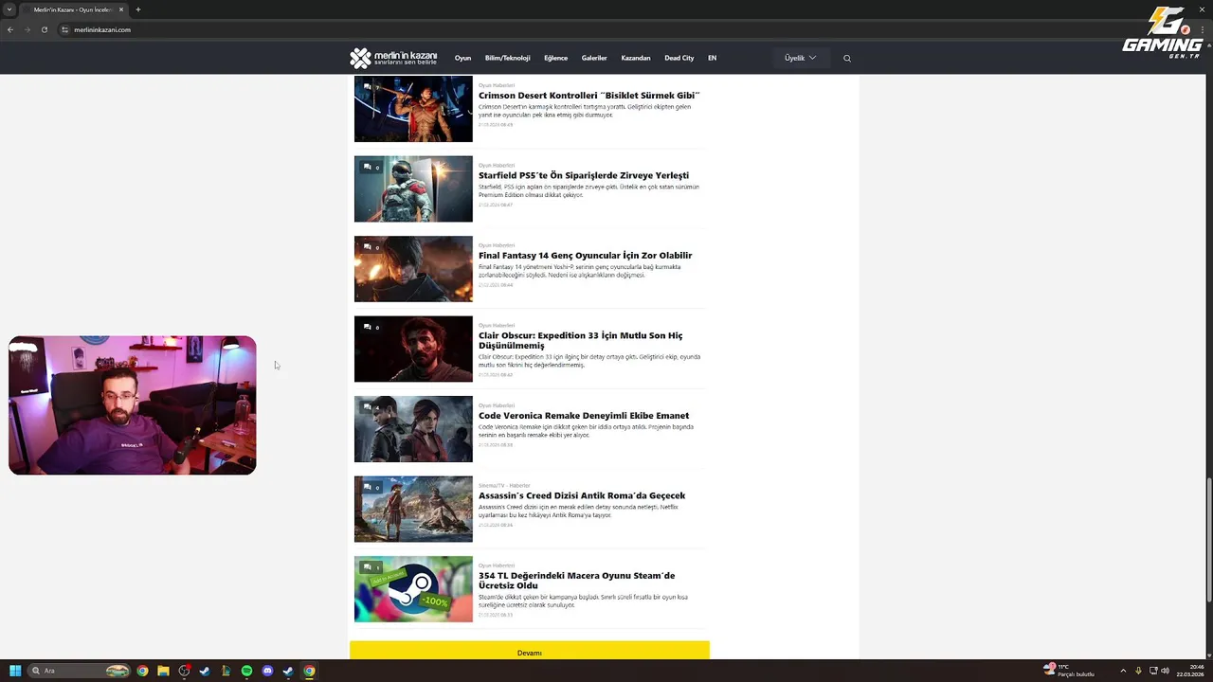Open 354 TL Macera Oyunu headline
Viewport: 1213px width, 682px height.
577,580
